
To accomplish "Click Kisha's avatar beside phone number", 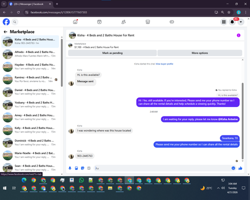I will pyautogui.click(x=71, y=156).
